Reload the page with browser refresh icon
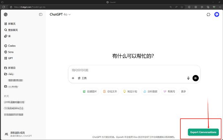 [x=4, y=7]
